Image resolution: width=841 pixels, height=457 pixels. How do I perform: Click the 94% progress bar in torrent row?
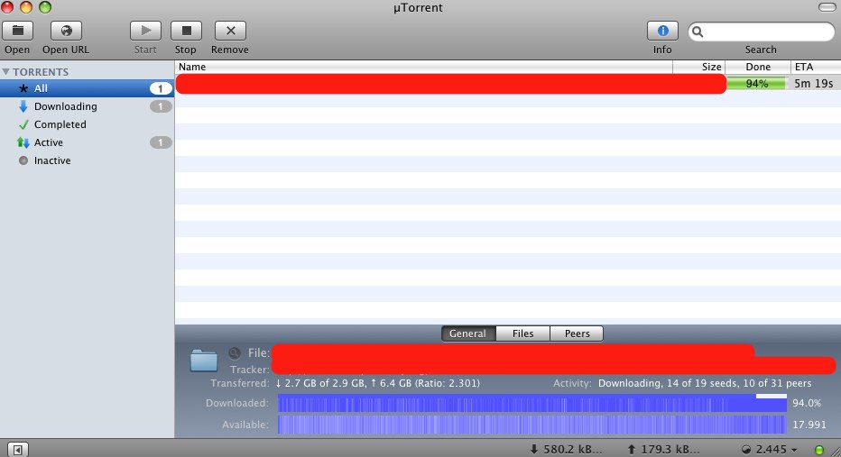click(756, 84)
